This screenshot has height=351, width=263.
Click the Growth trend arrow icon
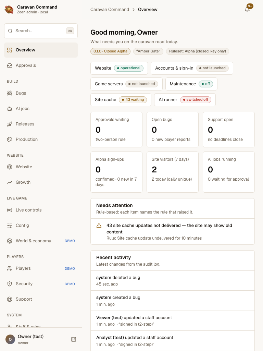pos(10,182)
